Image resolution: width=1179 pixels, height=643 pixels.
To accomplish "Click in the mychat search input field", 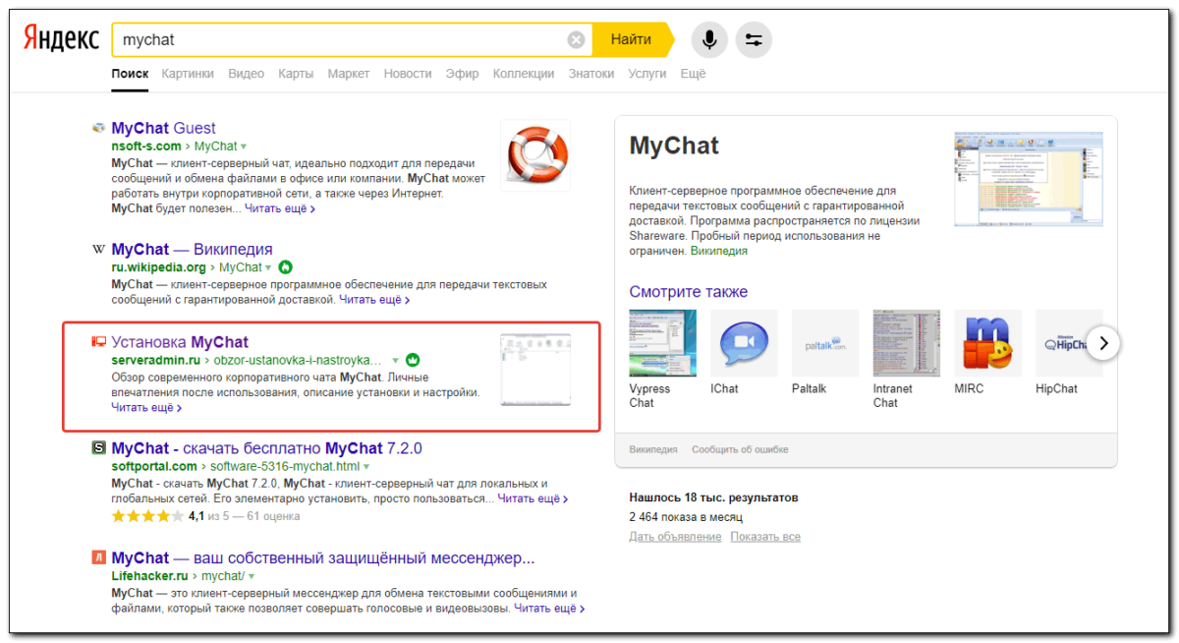I will pos(334,40).
